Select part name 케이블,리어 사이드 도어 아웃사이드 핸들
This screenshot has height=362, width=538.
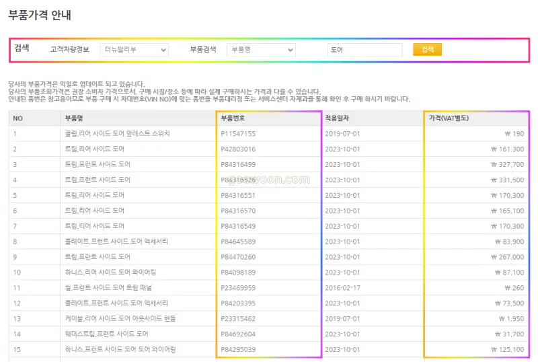point(120,318)
